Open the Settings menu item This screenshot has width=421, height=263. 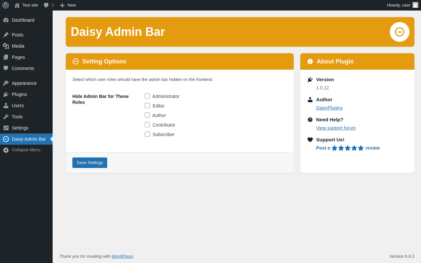click(x=20, y=128)
